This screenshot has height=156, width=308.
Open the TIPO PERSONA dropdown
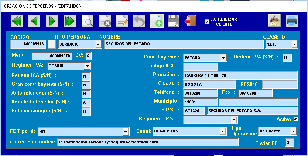[98, 45]
